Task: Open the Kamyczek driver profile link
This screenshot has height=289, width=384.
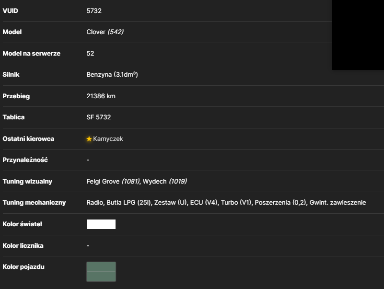Action: [108, 139]
